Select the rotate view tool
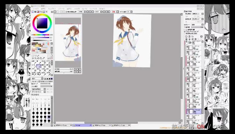This screenshot has height=134, width=235. coord(38,58)
